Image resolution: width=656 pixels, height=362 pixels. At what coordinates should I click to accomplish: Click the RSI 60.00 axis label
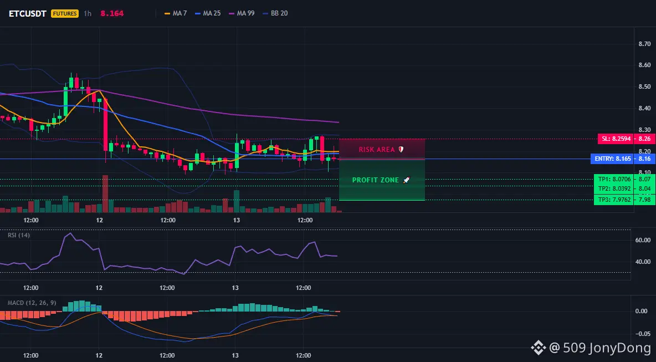643,240
